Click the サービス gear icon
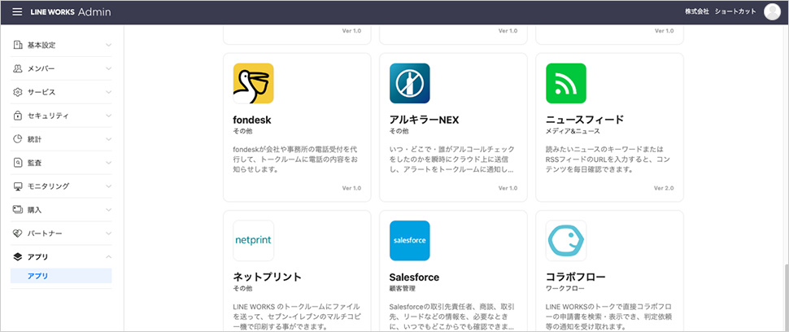 coord(18,92)
